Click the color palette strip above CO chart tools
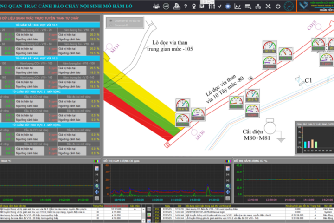The image size is (334, 223). (x=97, y=161)
